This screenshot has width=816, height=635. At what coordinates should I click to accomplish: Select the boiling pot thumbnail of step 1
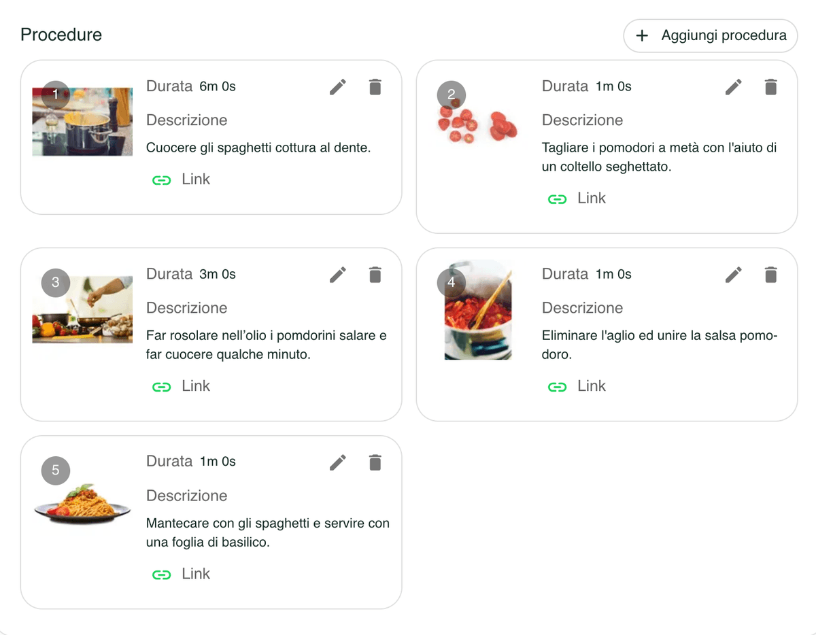click(82, 122)
